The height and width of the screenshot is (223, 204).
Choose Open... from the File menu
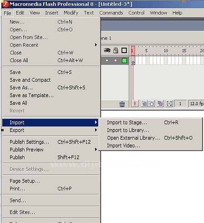[x=50, y=30]
